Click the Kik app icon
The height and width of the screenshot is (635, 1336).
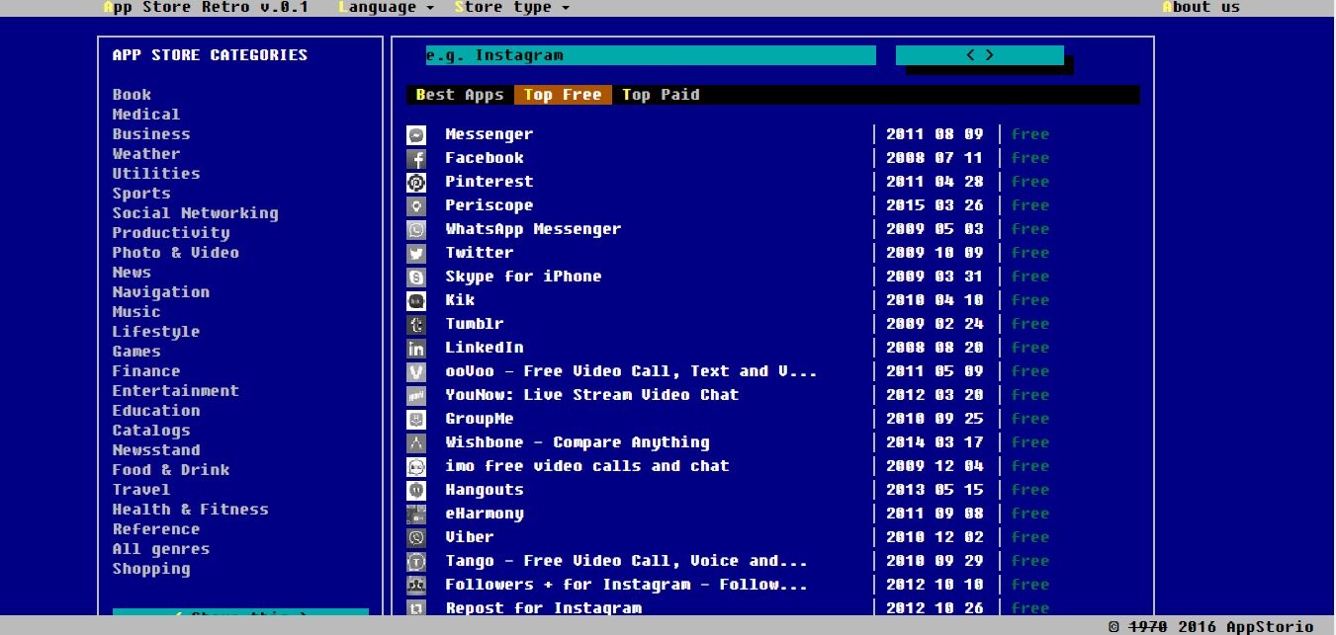point(416,301)
